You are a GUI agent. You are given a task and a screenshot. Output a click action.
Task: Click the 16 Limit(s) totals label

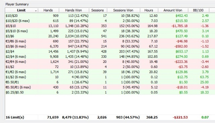coord(15,117)
